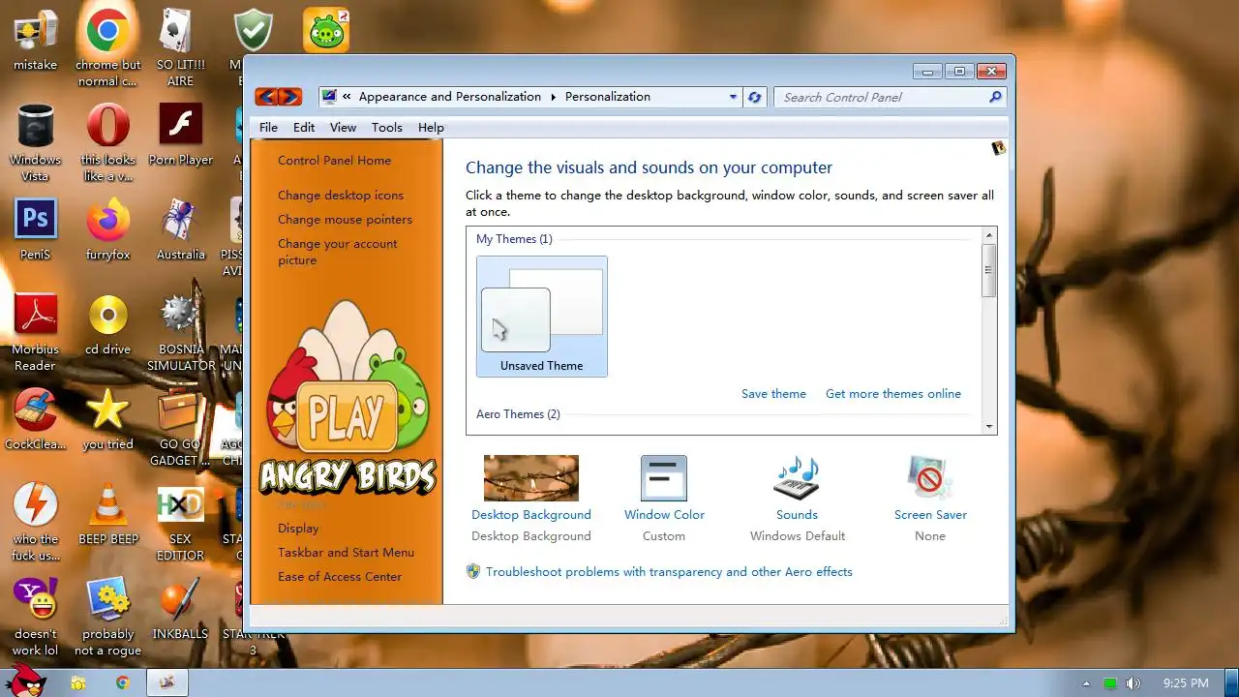1239x697 pixels.
Task: Open the Desktop Background picture icon
Action: tap(530, 478)
